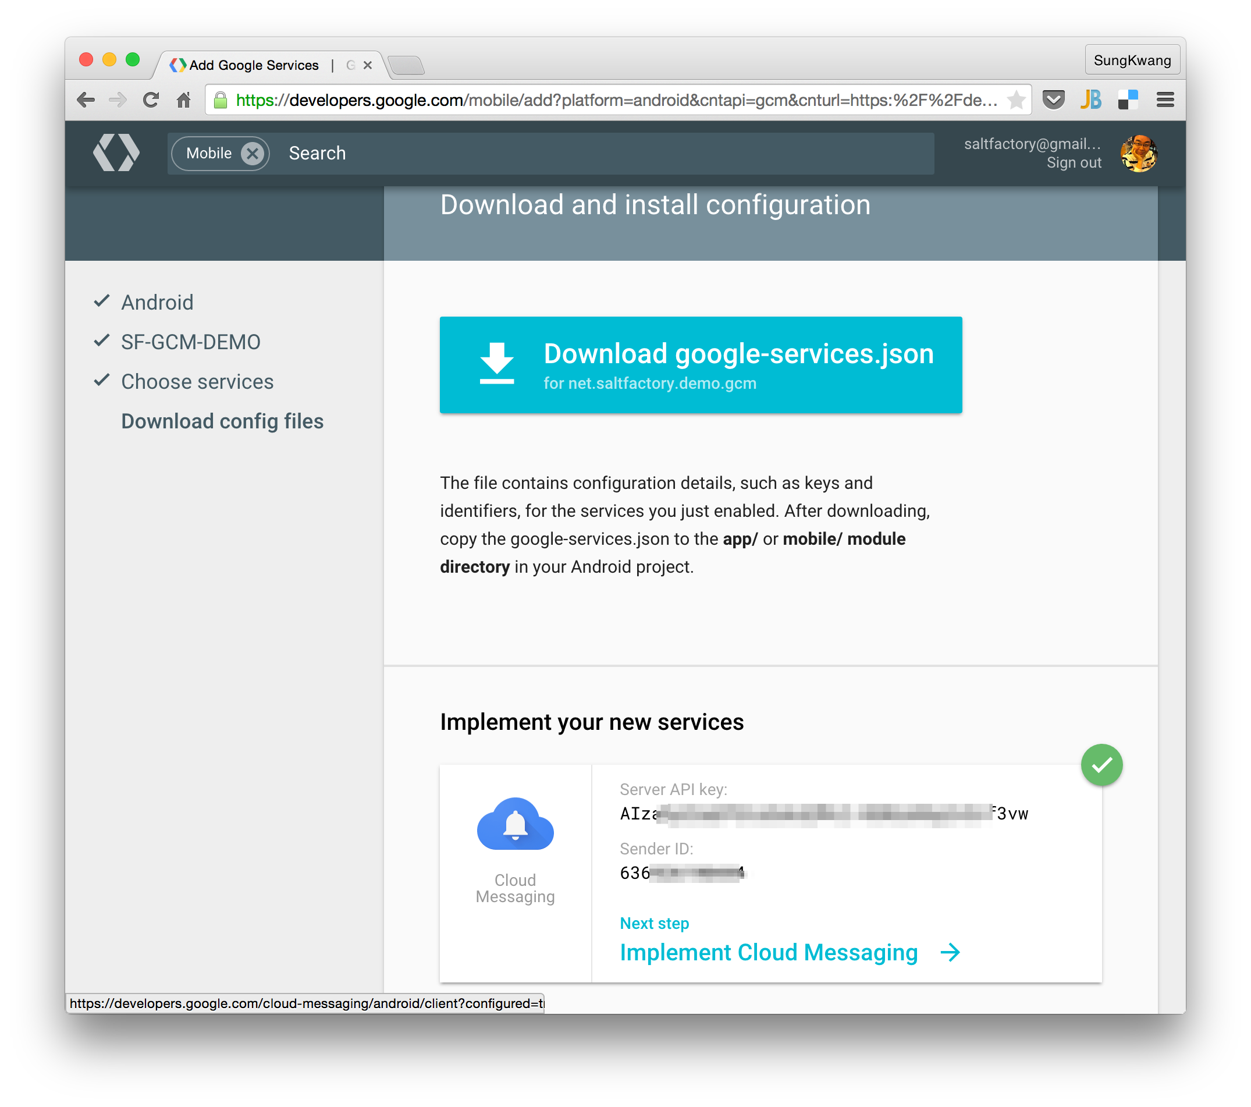Open a new browser tab
Viewport: 1251px width, 1107px height.
click(406, 65)
